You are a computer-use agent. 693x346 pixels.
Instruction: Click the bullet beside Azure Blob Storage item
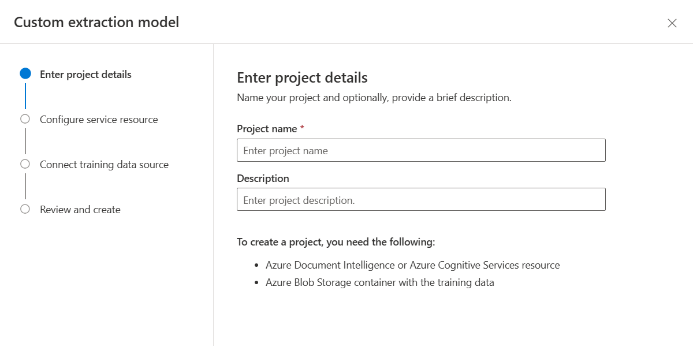coord(256,282)
